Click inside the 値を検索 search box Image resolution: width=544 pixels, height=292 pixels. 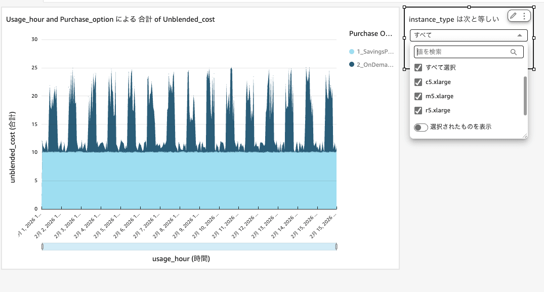coord(461,52)
